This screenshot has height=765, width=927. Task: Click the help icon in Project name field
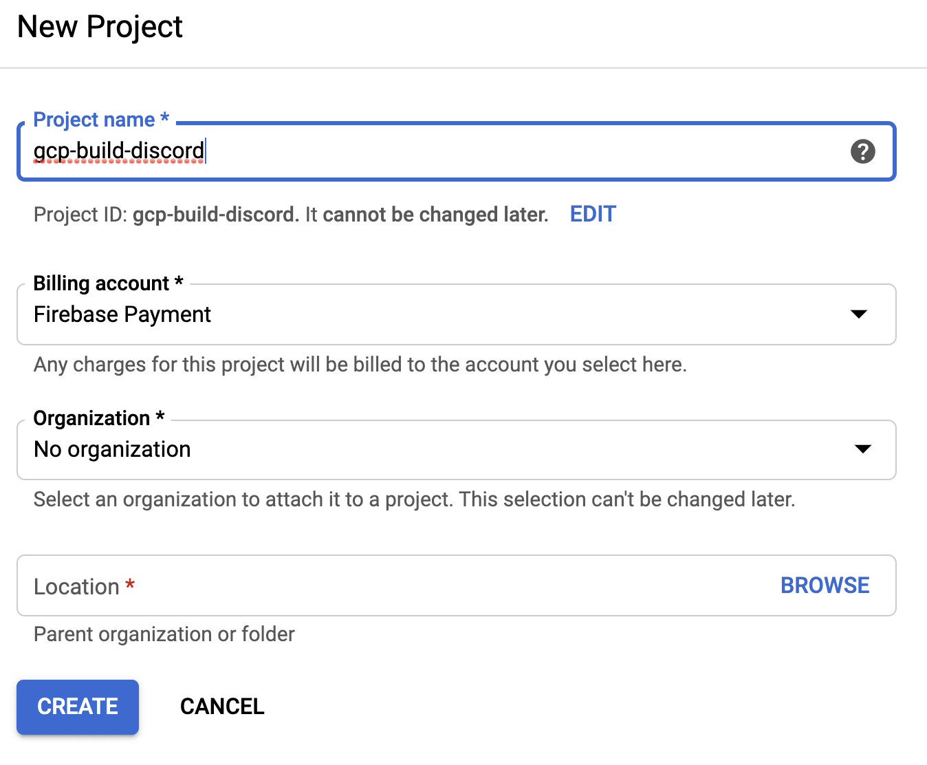pos(862,151)
